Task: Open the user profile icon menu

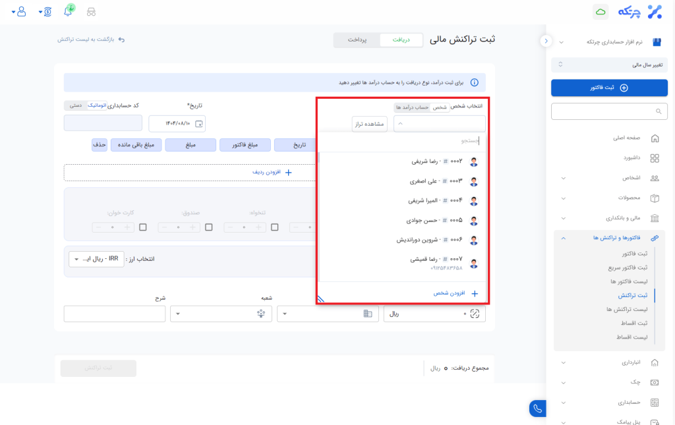Action: (21, 11)
